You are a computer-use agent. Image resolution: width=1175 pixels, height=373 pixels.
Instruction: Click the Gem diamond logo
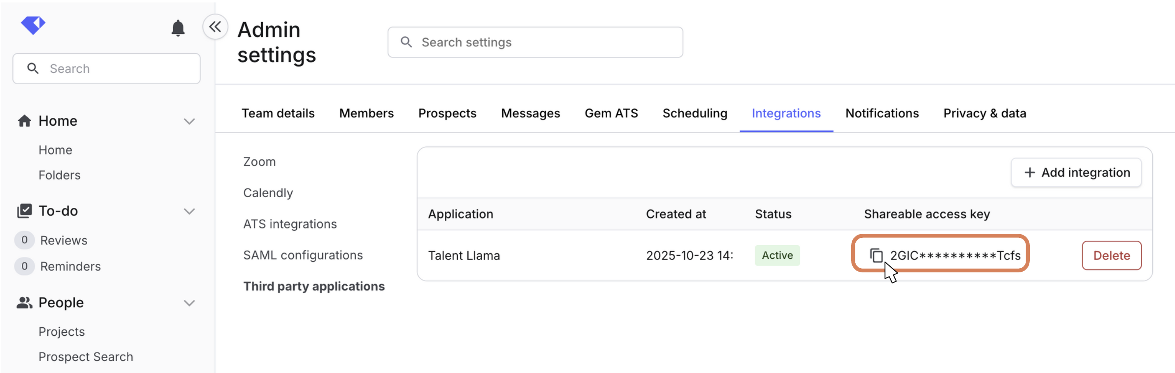coord(33,25)
